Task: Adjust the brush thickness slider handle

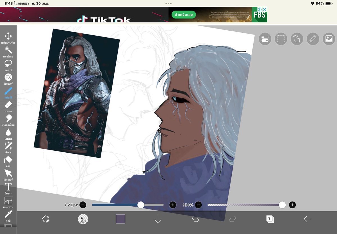Action: [141, 205]
